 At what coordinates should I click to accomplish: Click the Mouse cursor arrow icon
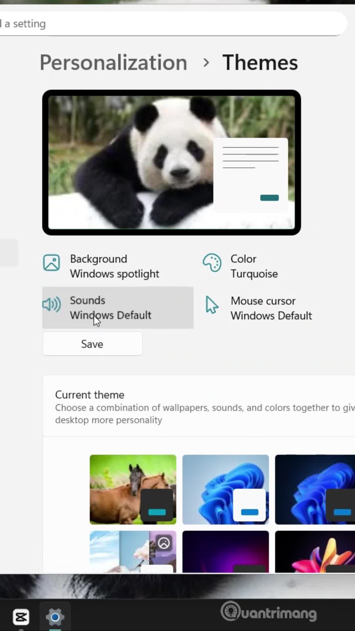coord(212,305)
